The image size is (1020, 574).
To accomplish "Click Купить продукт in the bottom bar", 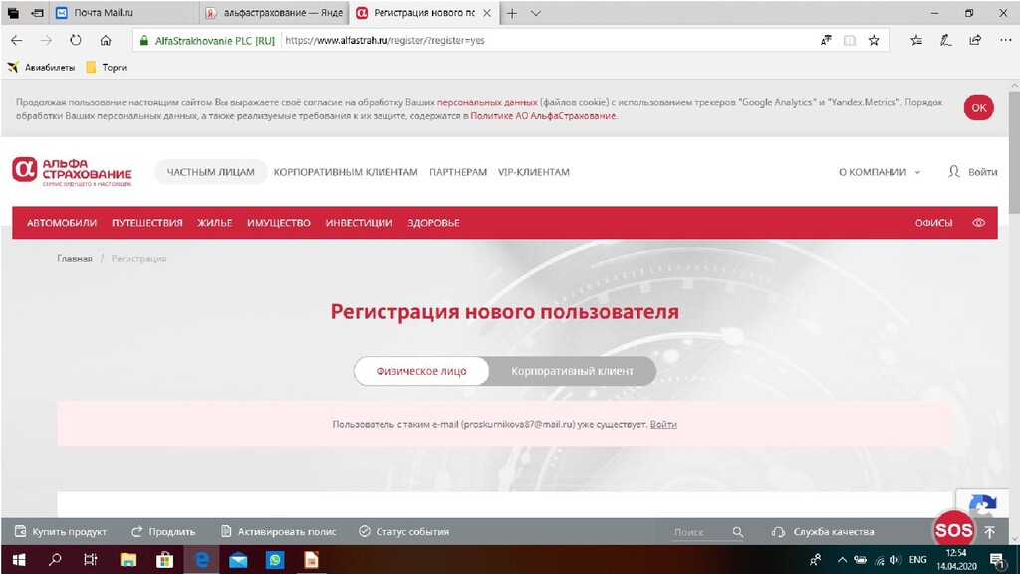I will (61, 532).
